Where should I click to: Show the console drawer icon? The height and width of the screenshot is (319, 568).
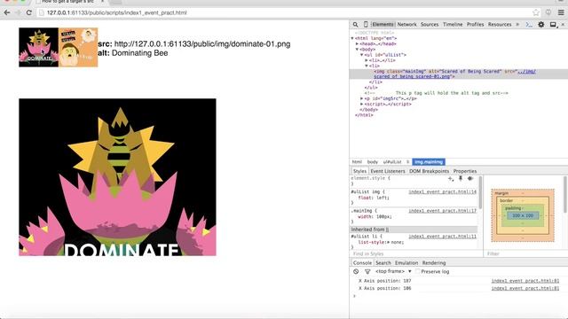pos(529,24)
